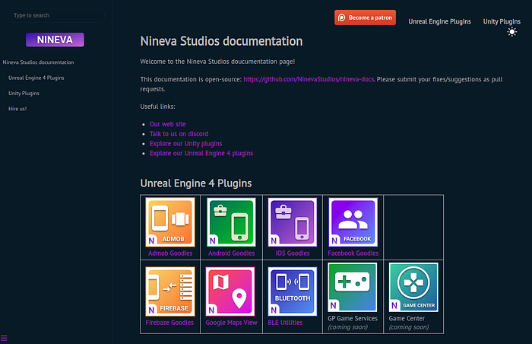Open Unreal Engine 4 Plugins in sidebar

click(36, 78)
